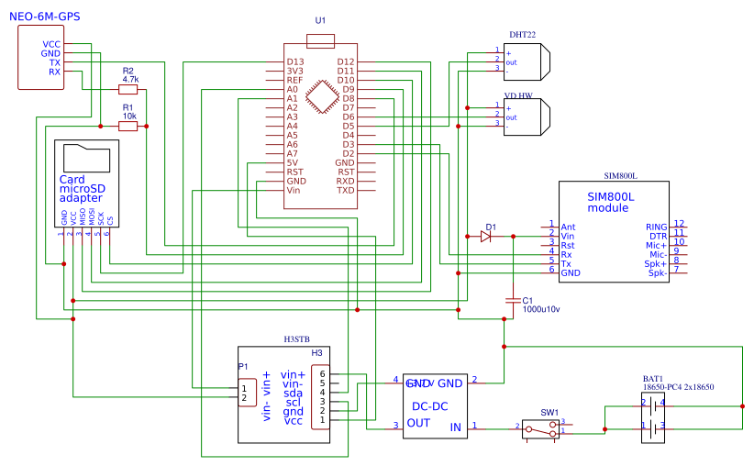Select the P1 connector on H3STB
Viewport: 754px width, 466px height.
click(247, 393)
